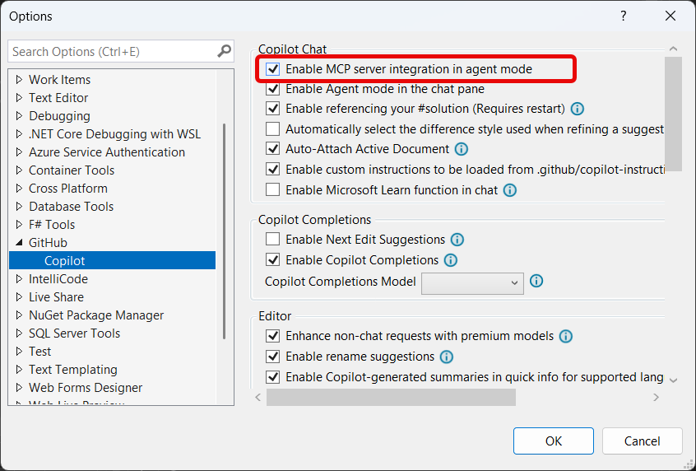Click info icon beside Enable Copilot Completions

[451, 260]
